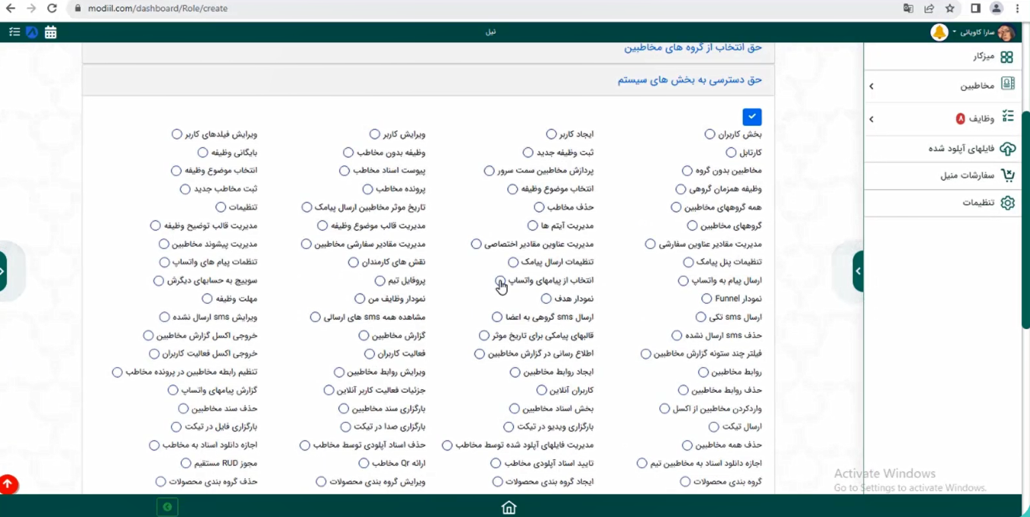1030x517 pixels.
Task: Click the home icon in bottom bar
Action: [509, 507]
